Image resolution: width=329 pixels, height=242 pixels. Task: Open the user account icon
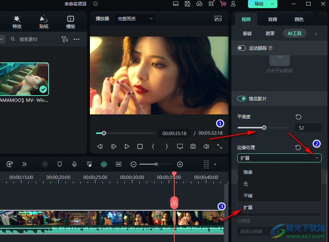click(x=233, y=4)
